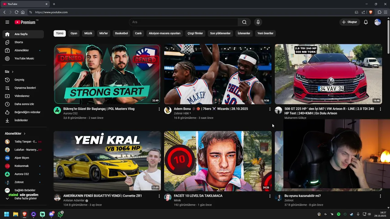The width and height of the screenshot is (390, 219).
Task: Open Zeitnot subscription in sidebar
Action: (x=23, y=182)
